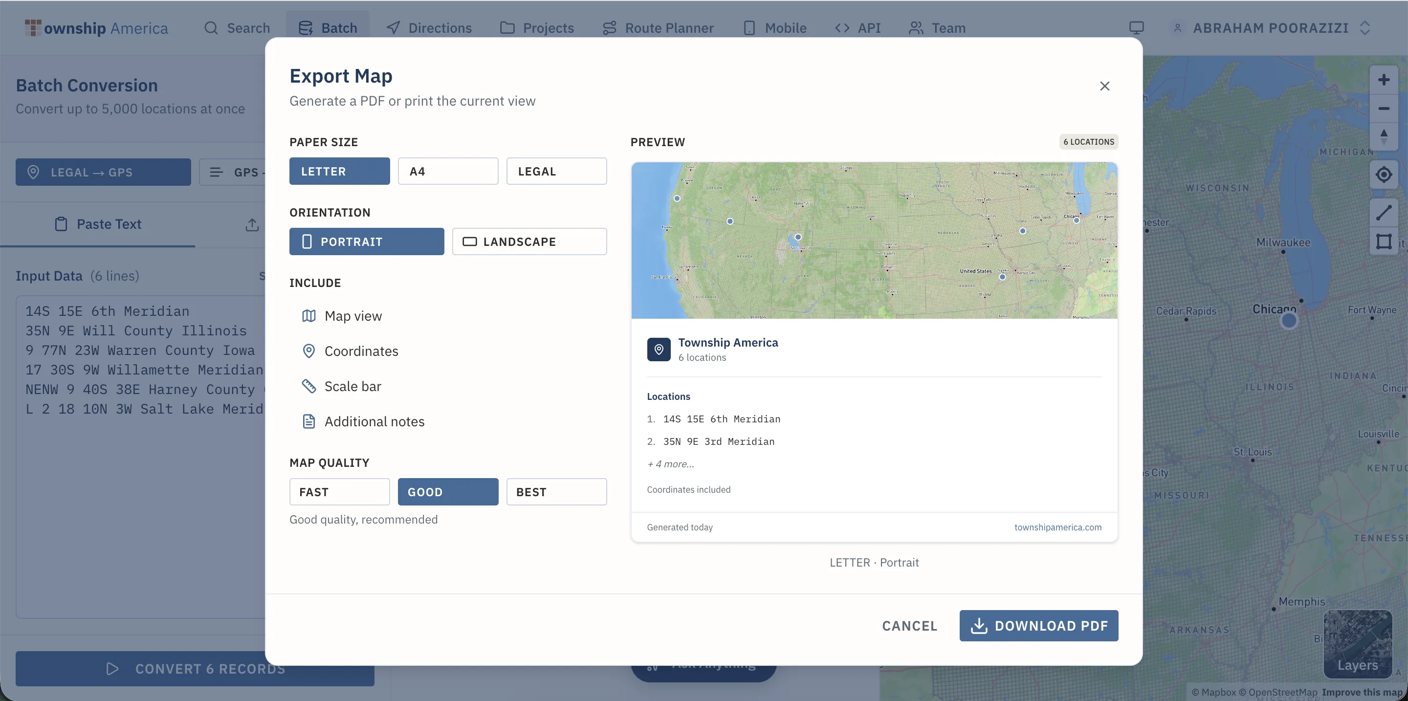This screenshot has height=701, width=1408.
Task: Open the Layers map style thumbnail
Action: click(x=1357, y=644)
